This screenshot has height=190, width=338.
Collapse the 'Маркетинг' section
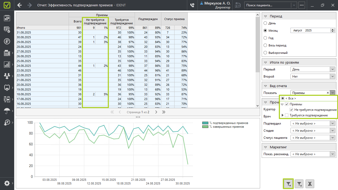[266, 147]
